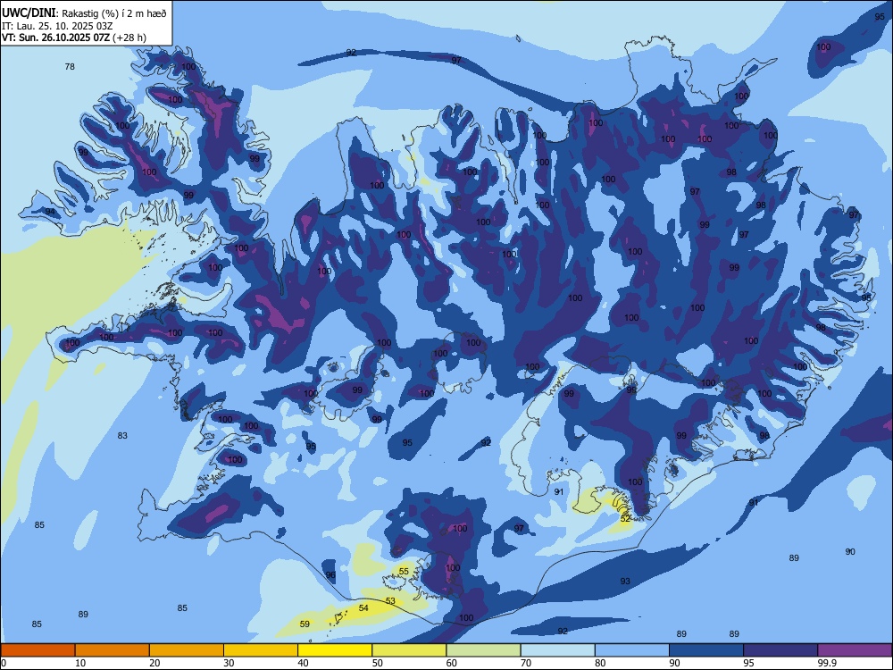
Task: Select the dark blue 90–95 legend swatch
Action: [706, 650]
